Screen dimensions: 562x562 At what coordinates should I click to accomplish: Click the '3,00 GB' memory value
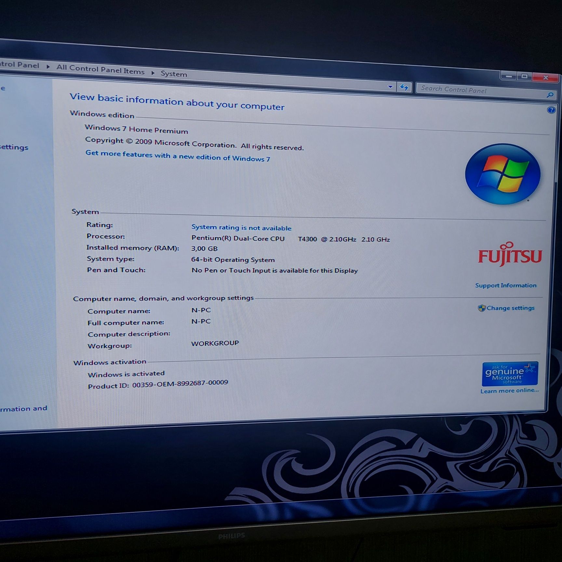204,248
